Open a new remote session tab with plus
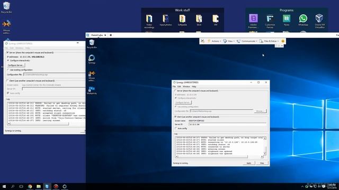The width and height of the screenshot is (339, 190). (111, 35)
